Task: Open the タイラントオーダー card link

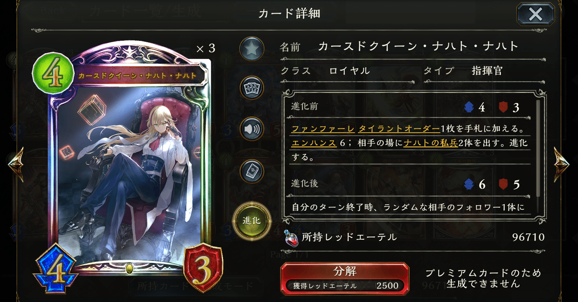Action: [x=399, y=129]
